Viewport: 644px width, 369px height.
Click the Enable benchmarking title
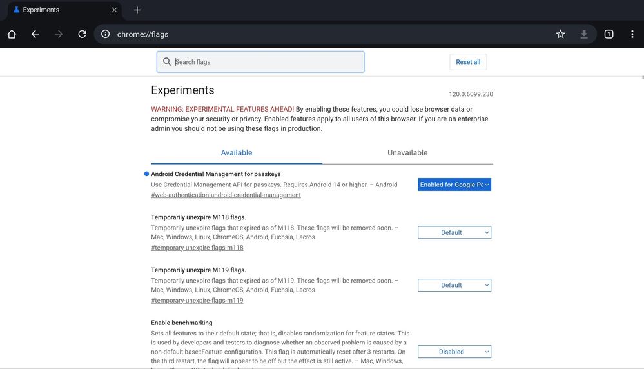pyautogui.click(x=182, y=323)
